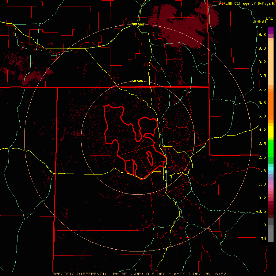Click the 4.2 legend value
This screenshot has height=276, width=276.
coord(262,130)
